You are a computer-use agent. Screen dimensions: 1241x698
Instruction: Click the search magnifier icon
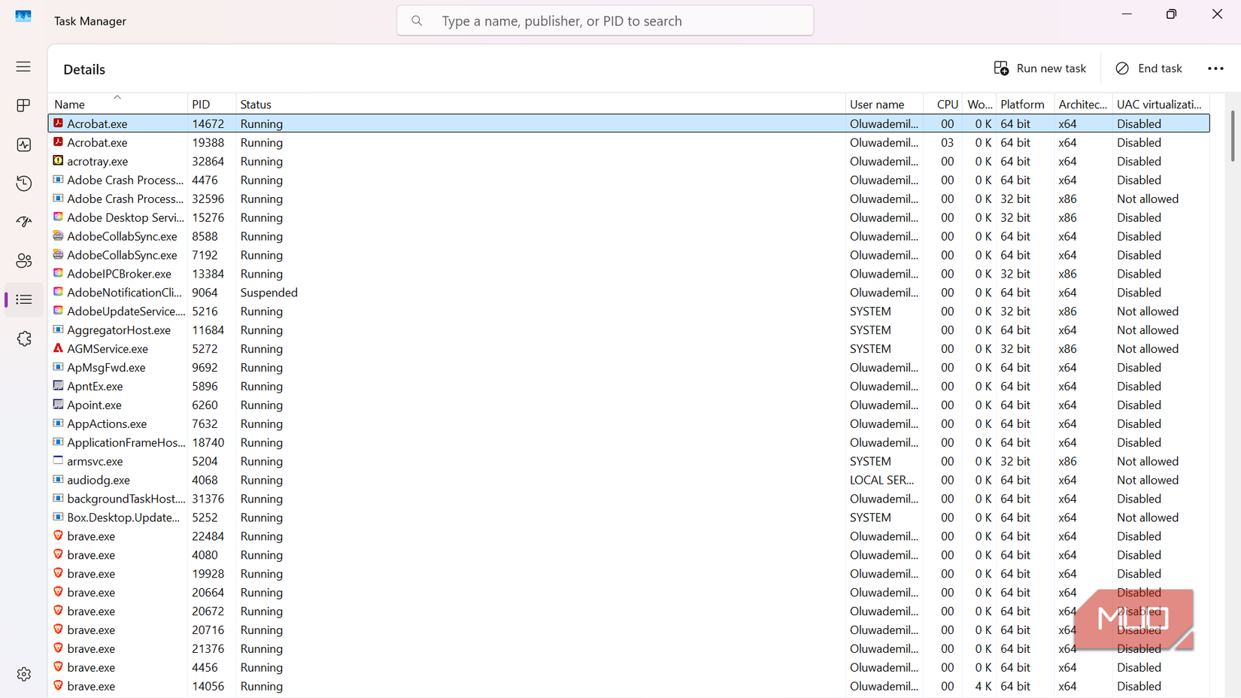click(x=417, y=21)
